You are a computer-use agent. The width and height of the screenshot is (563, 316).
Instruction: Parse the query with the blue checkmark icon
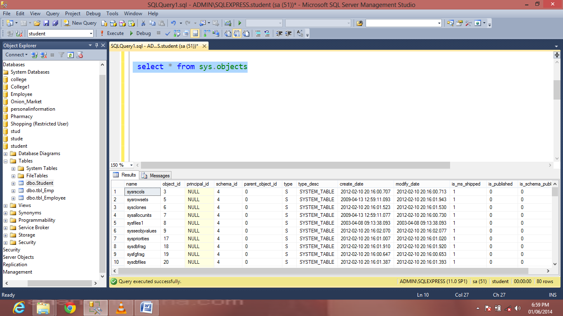click(x=168, y=33)
